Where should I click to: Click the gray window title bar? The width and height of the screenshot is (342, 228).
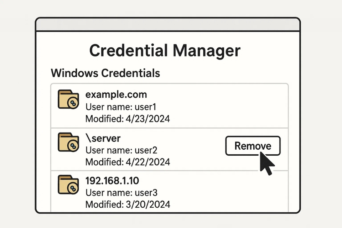tap(167, 25)
